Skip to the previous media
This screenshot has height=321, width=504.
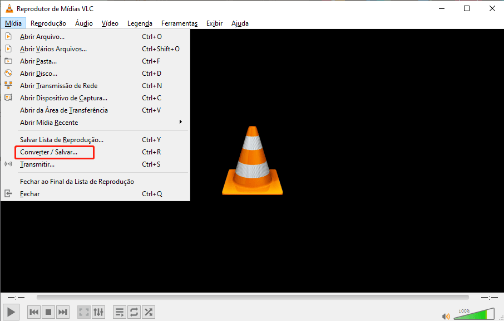tap(33, 312)
